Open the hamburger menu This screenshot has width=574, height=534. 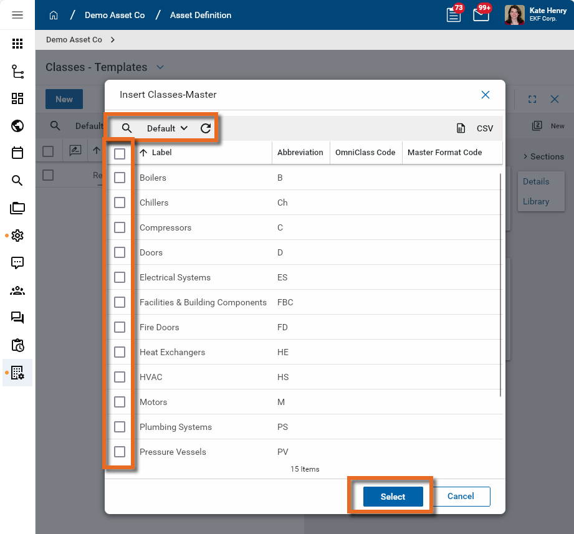coord(17,15)
